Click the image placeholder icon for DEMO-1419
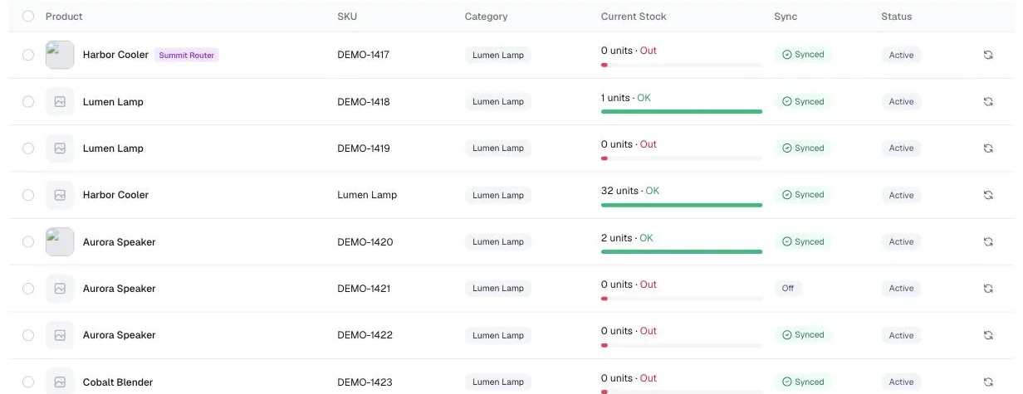Screen dimensions: 1023x394 (x=60, y=148)
